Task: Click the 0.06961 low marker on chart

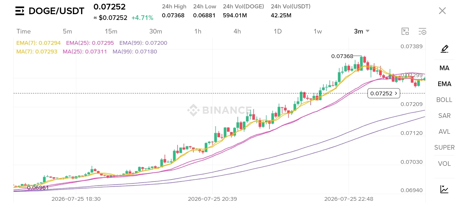Action: [38, 187]
